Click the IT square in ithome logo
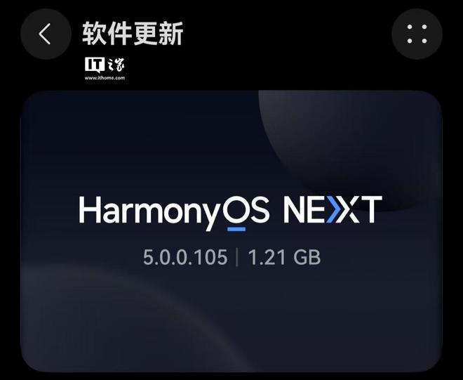The width and height of the screenshot is (463, 380). tap(95, 65)
